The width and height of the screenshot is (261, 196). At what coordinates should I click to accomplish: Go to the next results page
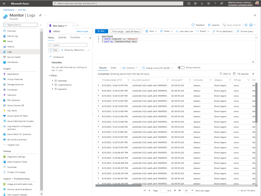[175, 191]
